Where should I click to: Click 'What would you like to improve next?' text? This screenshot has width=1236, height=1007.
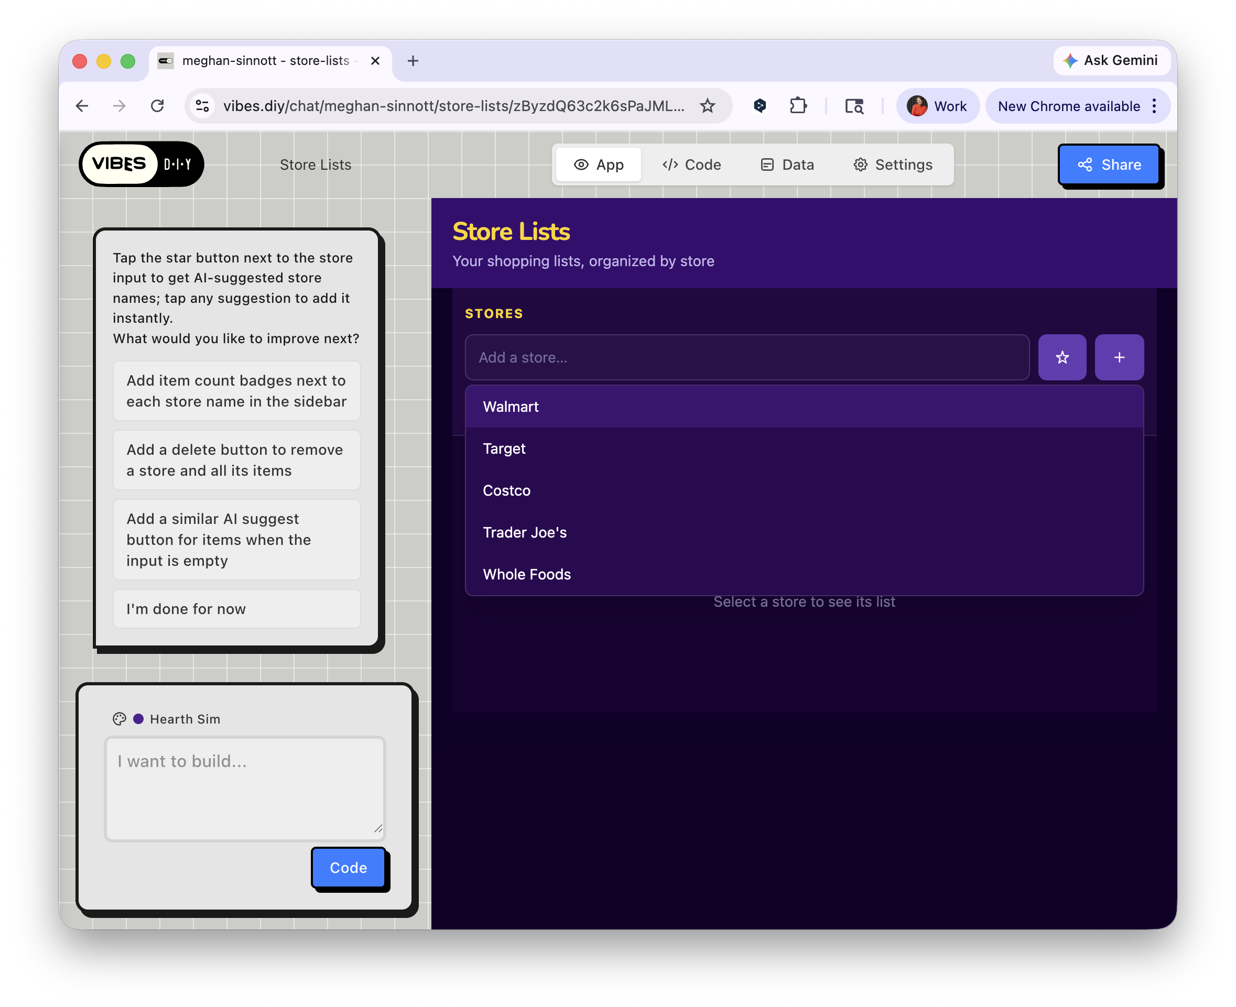pyautogui.click(x=235, y=338)
